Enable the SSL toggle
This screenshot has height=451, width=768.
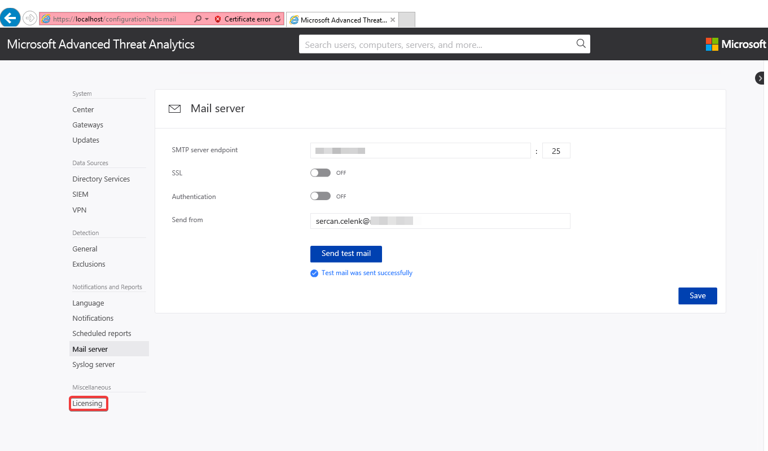pyautogui.click(x=320, y=173)
